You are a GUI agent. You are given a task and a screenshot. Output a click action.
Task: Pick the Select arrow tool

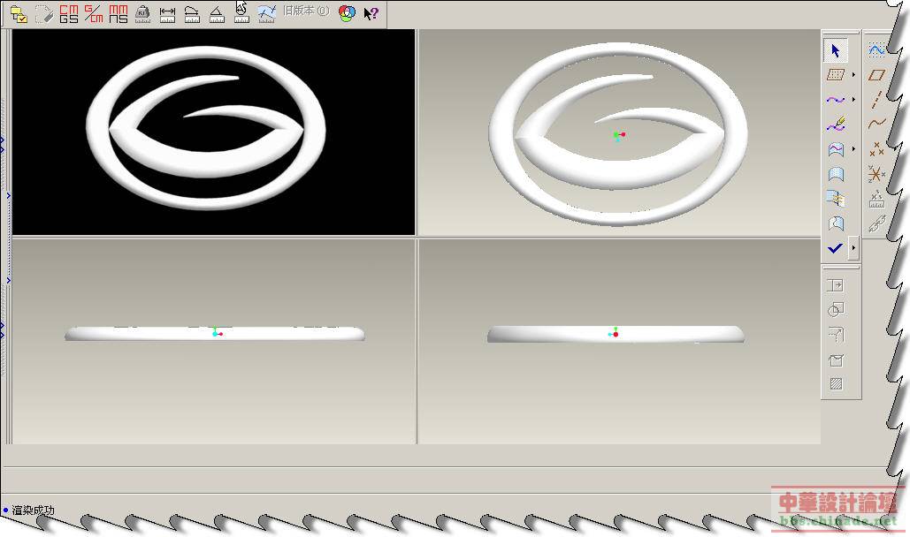coord(835,50)
